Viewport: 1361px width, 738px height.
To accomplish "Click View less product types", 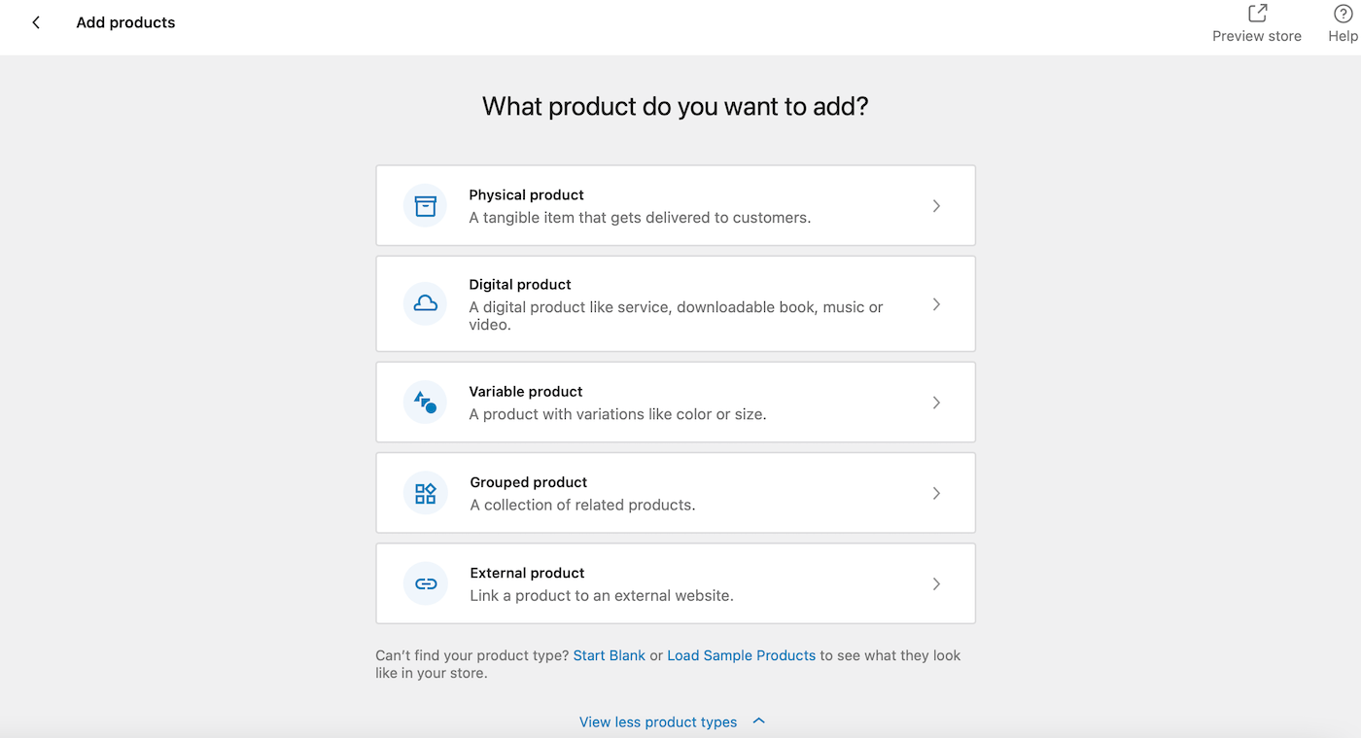I will (658, 721).
